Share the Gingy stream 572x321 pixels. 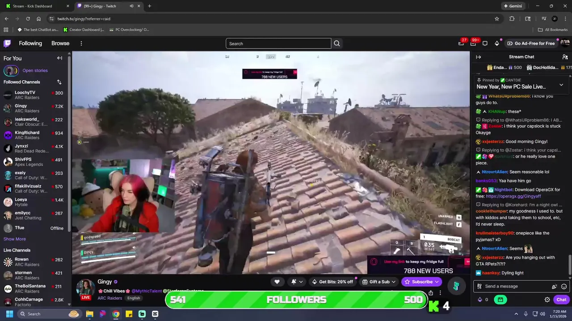pos(431,293)
